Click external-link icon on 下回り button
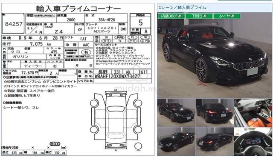The width and height of the screenshot is (273, 157). click(205, 16)
